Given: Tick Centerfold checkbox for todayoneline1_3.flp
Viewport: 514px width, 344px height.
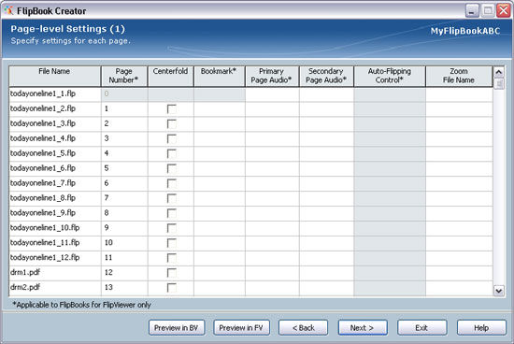Looking at the screenshot, I should [171, 124].
